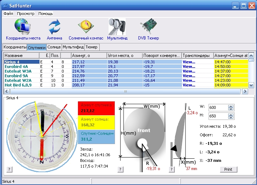257x185 pixels.
Task: Increase the W dish width spinner
Action: pyautogui.click(x=231, y=106)
